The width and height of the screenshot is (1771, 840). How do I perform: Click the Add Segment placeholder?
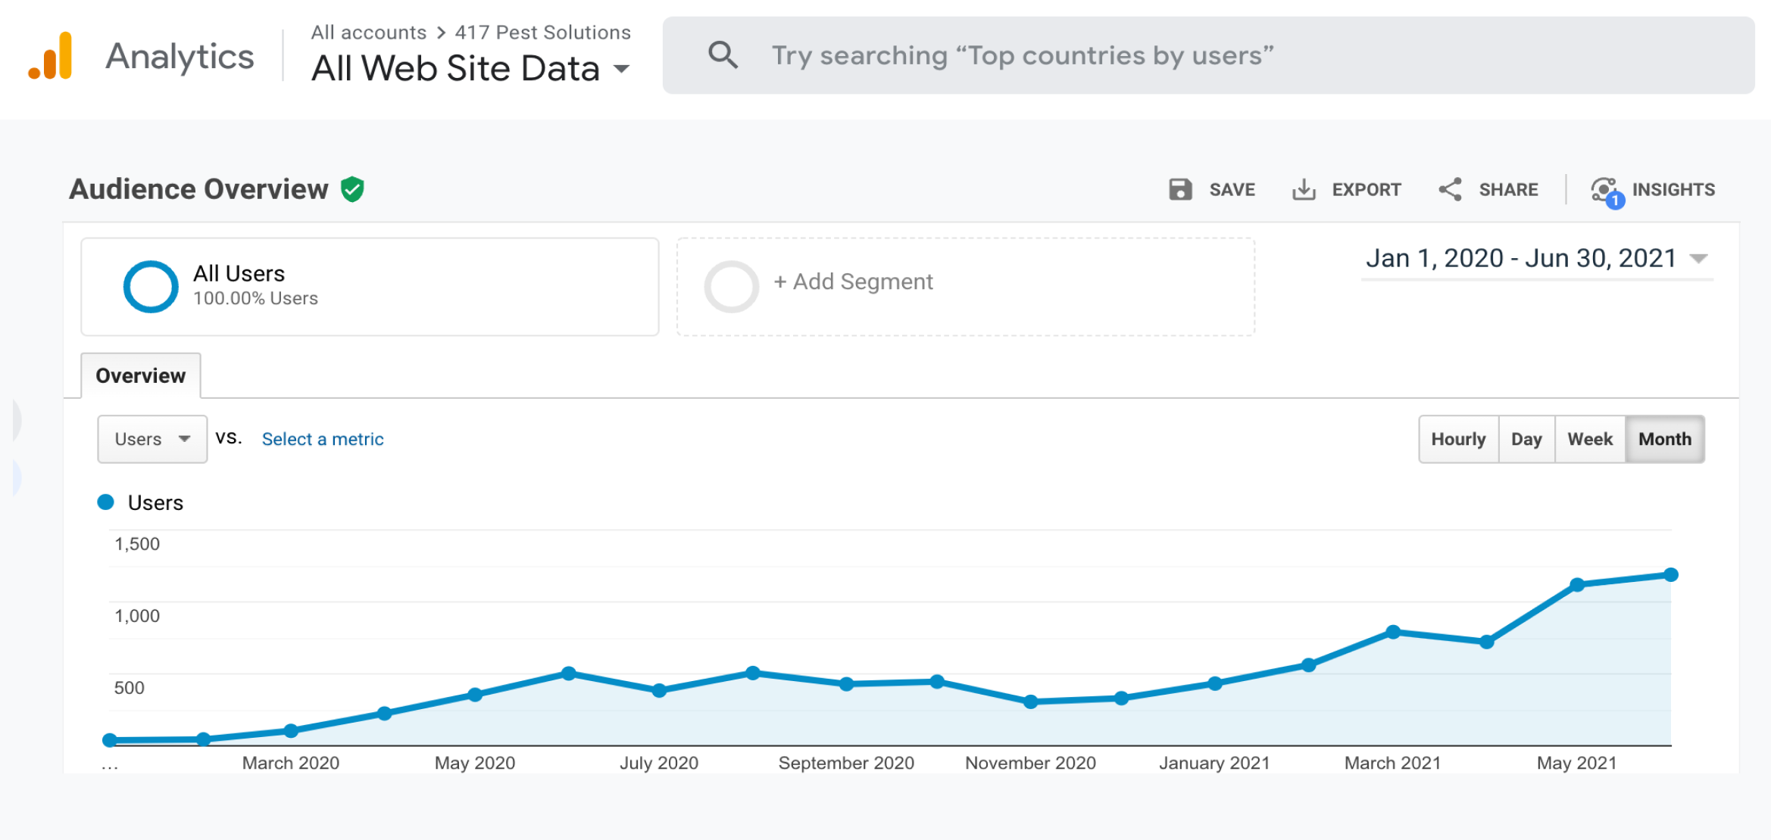click(x=853, y=282)
